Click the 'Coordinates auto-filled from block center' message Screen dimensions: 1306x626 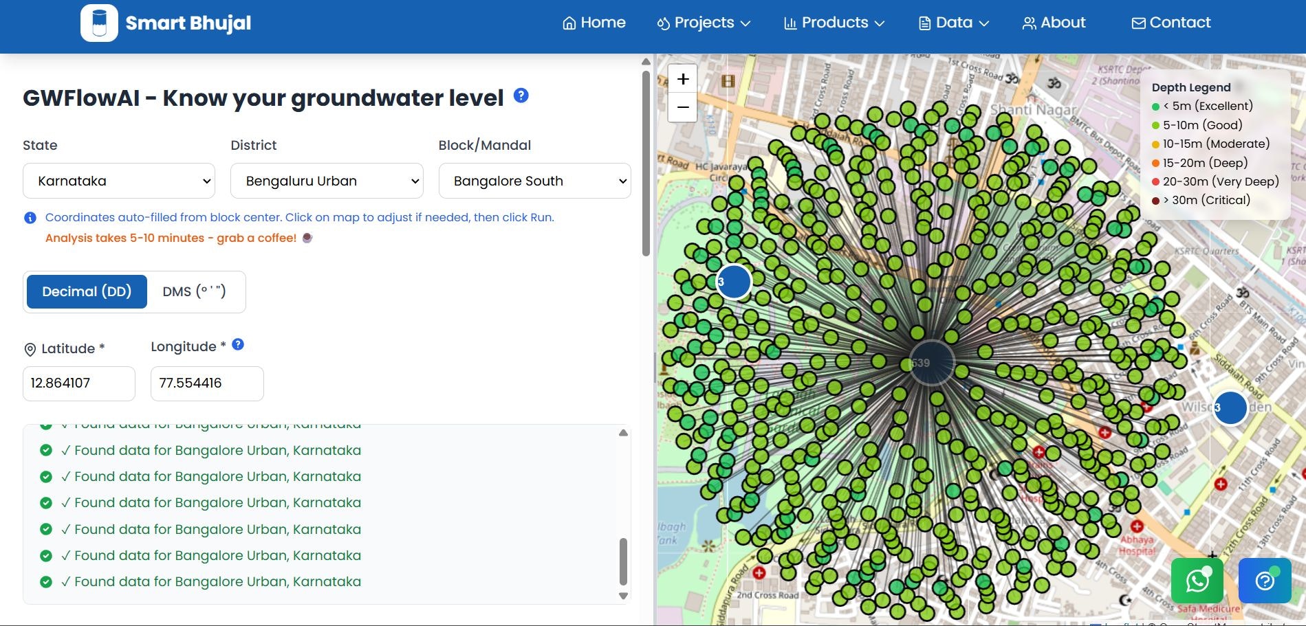coord(299,217)
